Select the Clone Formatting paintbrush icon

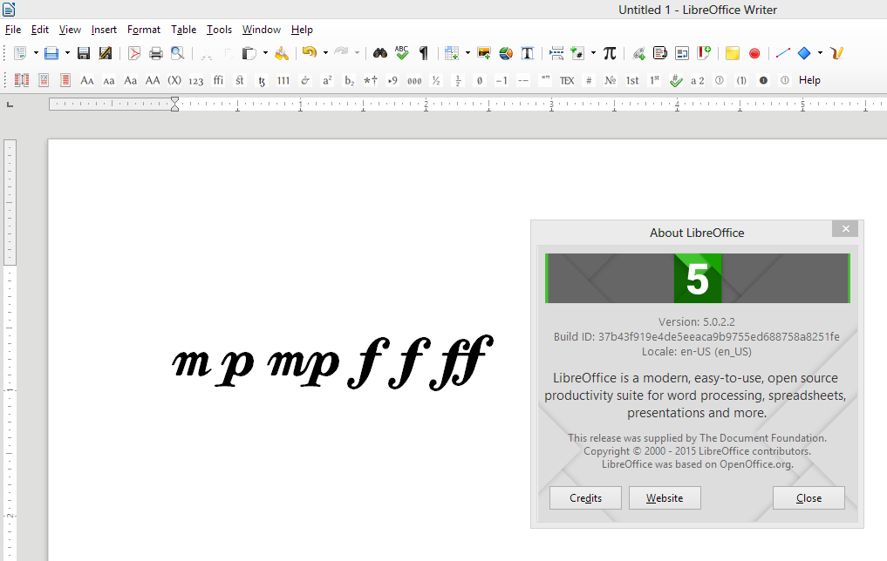click(x=281, y=53)
